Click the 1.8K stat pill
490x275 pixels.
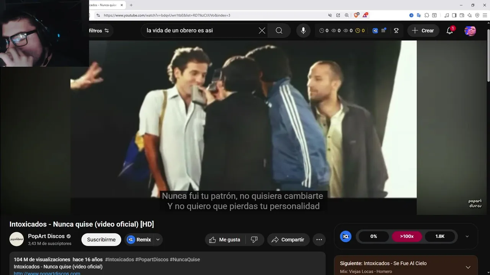point(440,236)
